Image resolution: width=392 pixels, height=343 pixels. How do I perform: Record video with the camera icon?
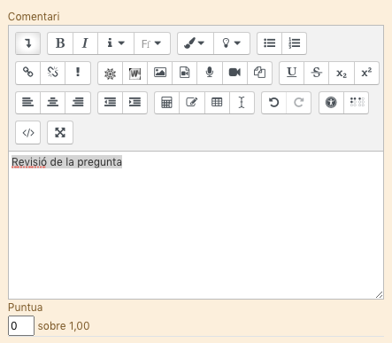pyautogui.click(x=234, y=73)
